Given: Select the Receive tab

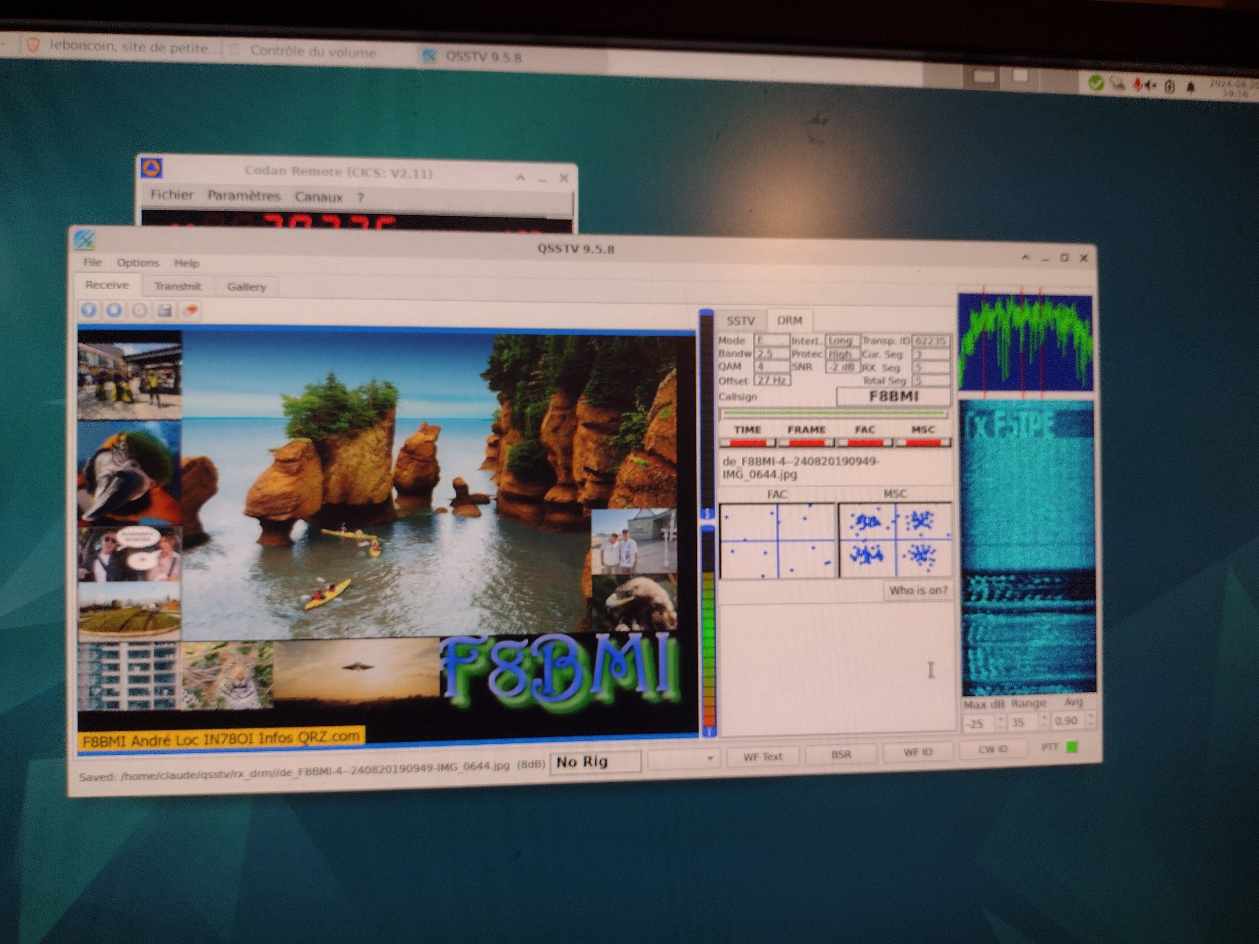Looking at the screenshot, I should coord(107,285).
